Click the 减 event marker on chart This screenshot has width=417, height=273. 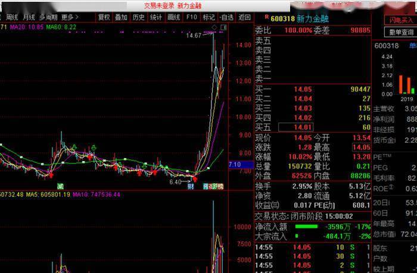(x=61, y=186)
